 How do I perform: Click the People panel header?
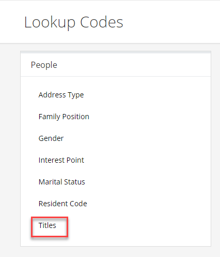tap(116, 65)
